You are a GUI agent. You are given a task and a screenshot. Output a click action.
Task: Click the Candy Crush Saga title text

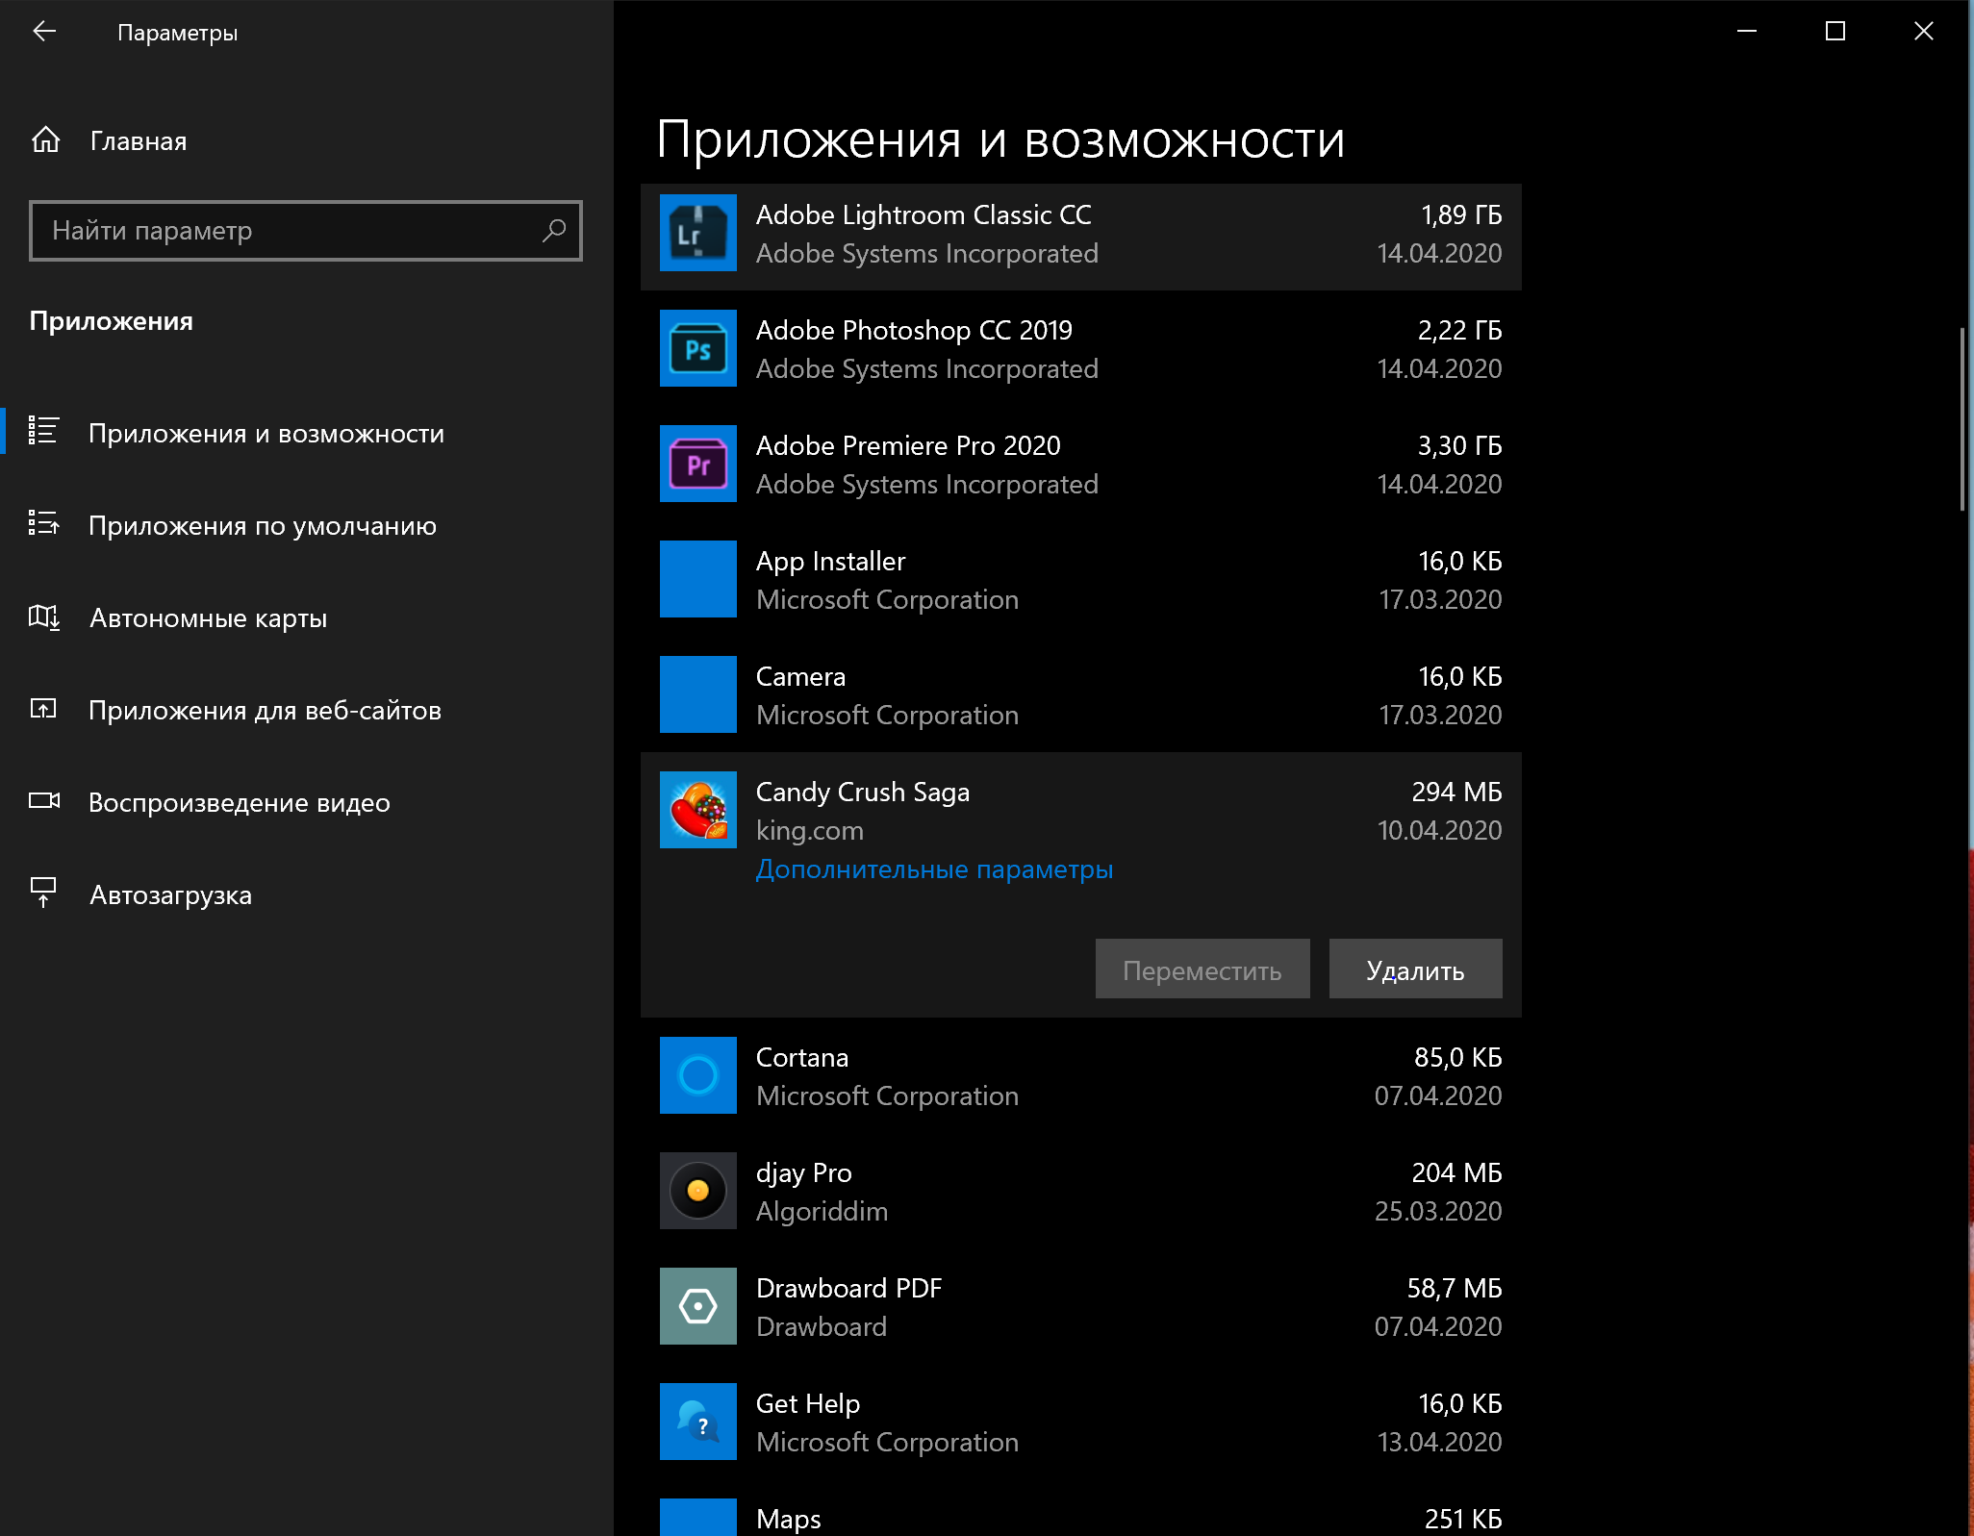862,792
